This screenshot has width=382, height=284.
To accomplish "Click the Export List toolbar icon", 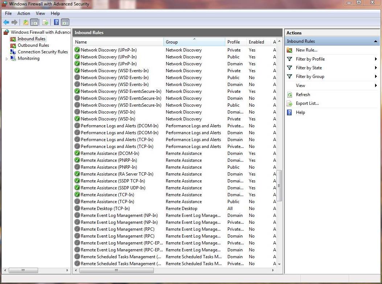I will [x=45, y=22].
